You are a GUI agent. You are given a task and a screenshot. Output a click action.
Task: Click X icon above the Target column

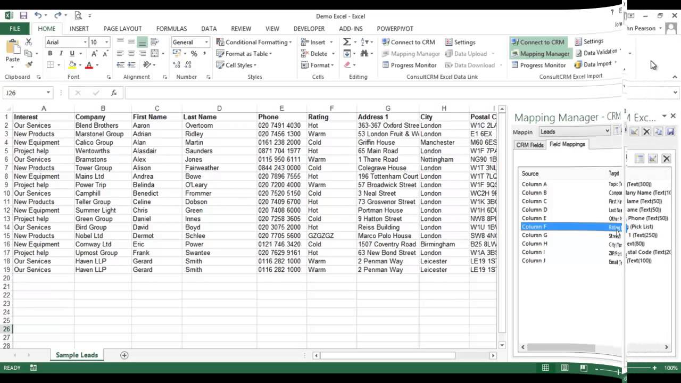click(x=666, y=159)
